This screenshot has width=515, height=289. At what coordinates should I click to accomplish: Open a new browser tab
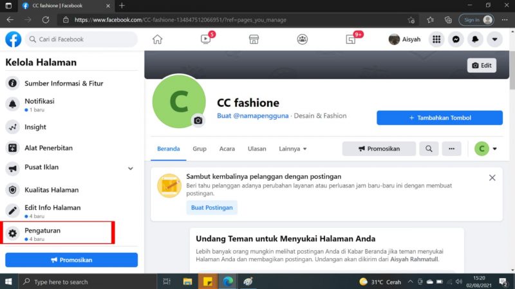122,6
